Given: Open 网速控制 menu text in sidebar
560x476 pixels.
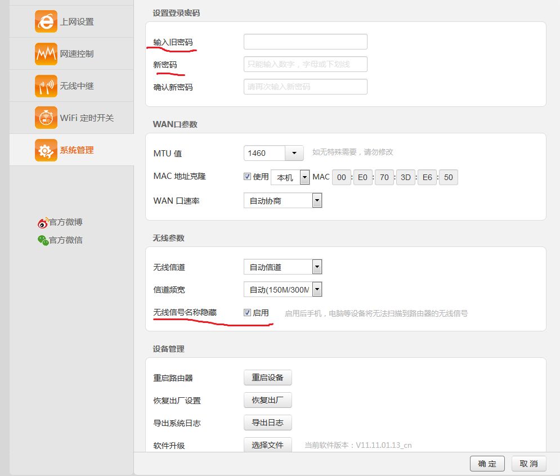Looking at the screenshot, I should click(77, 54).
